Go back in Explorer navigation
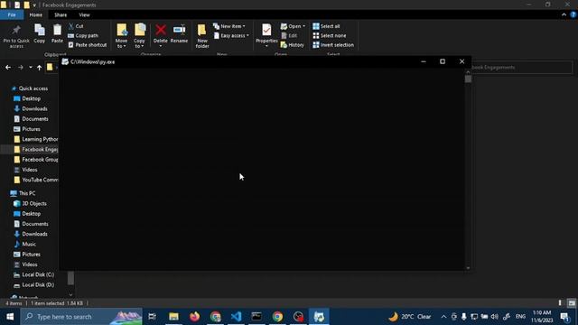 (8, 68)
